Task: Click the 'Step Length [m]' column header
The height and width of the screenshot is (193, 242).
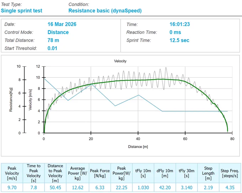Action: click(x=208, y=173)
